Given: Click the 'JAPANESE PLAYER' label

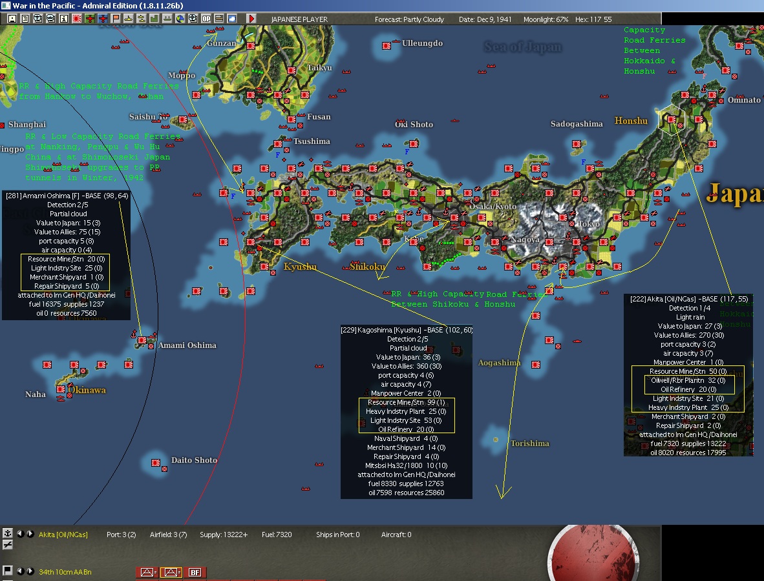Looking at the screenshot, I should point(299,19).
